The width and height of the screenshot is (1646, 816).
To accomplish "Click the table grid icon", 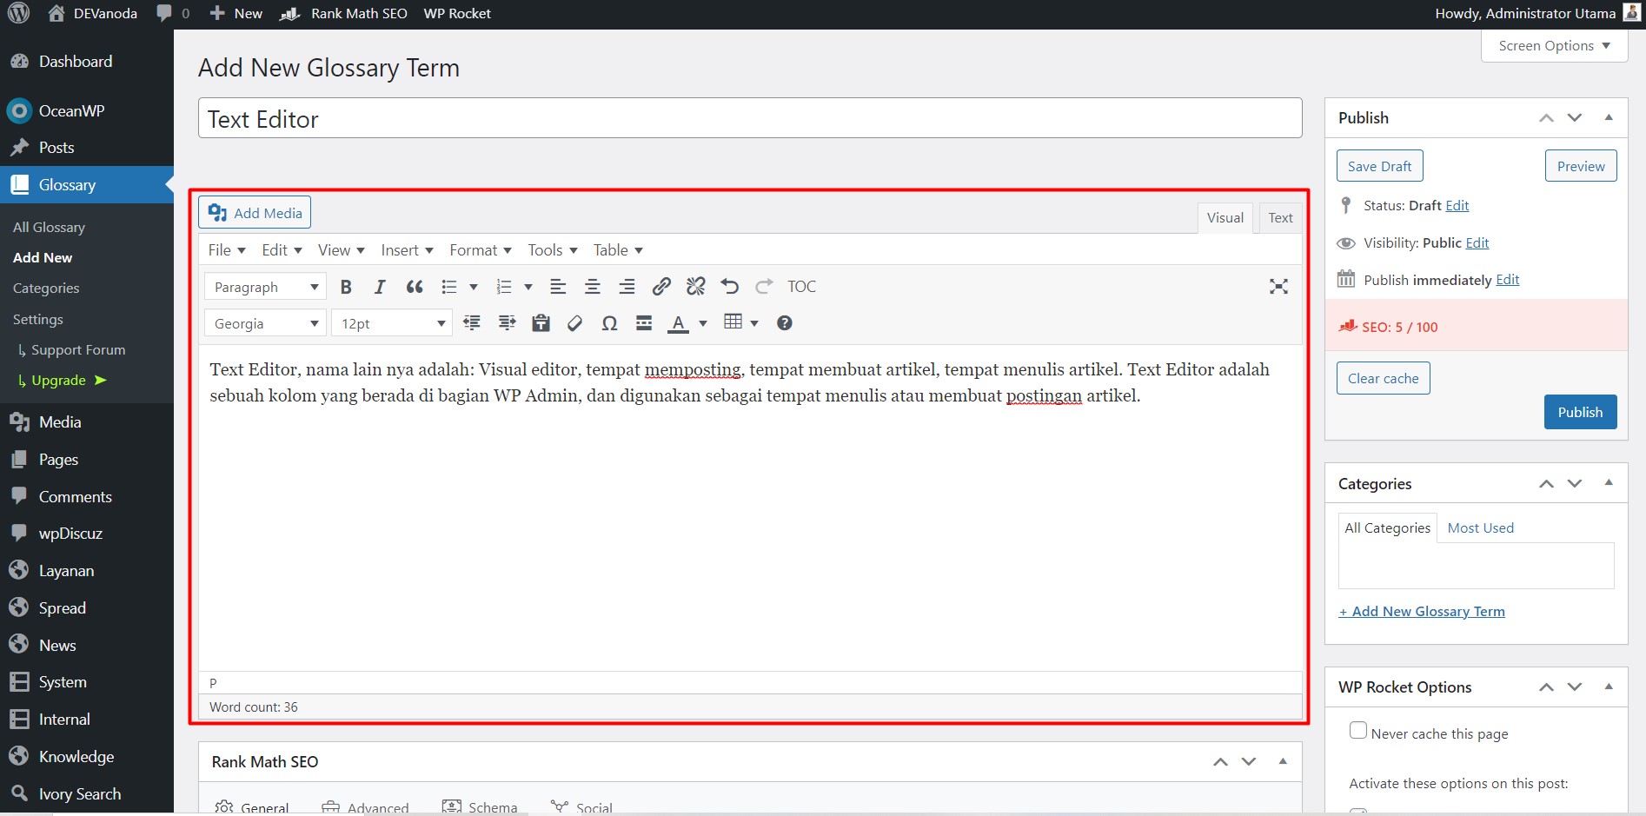I will [x=733, y=322].
